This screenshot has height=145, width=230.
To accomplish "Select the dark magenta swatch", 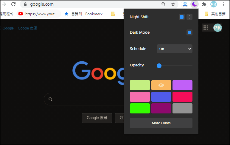I will pyautogui.click(x=161, y=108).
